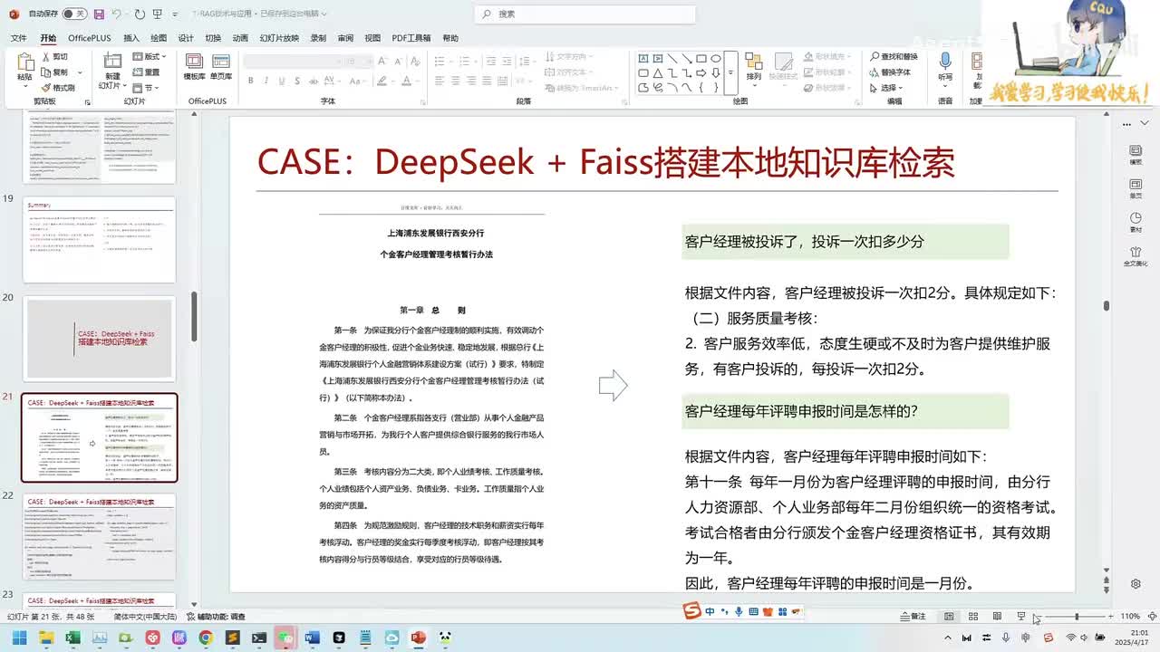Toggle Italic formatting

266,81
